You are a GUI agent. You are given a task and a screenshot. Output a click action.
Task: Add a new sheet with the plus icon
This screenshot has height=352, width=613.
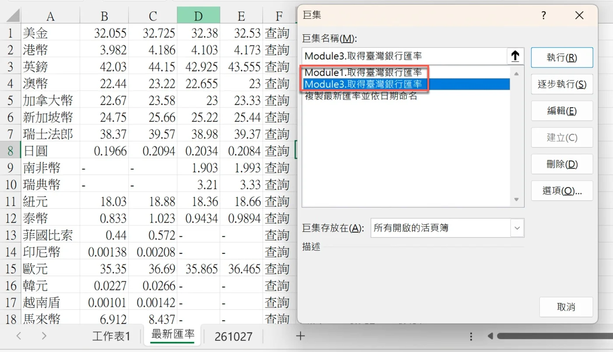point(300,336)
